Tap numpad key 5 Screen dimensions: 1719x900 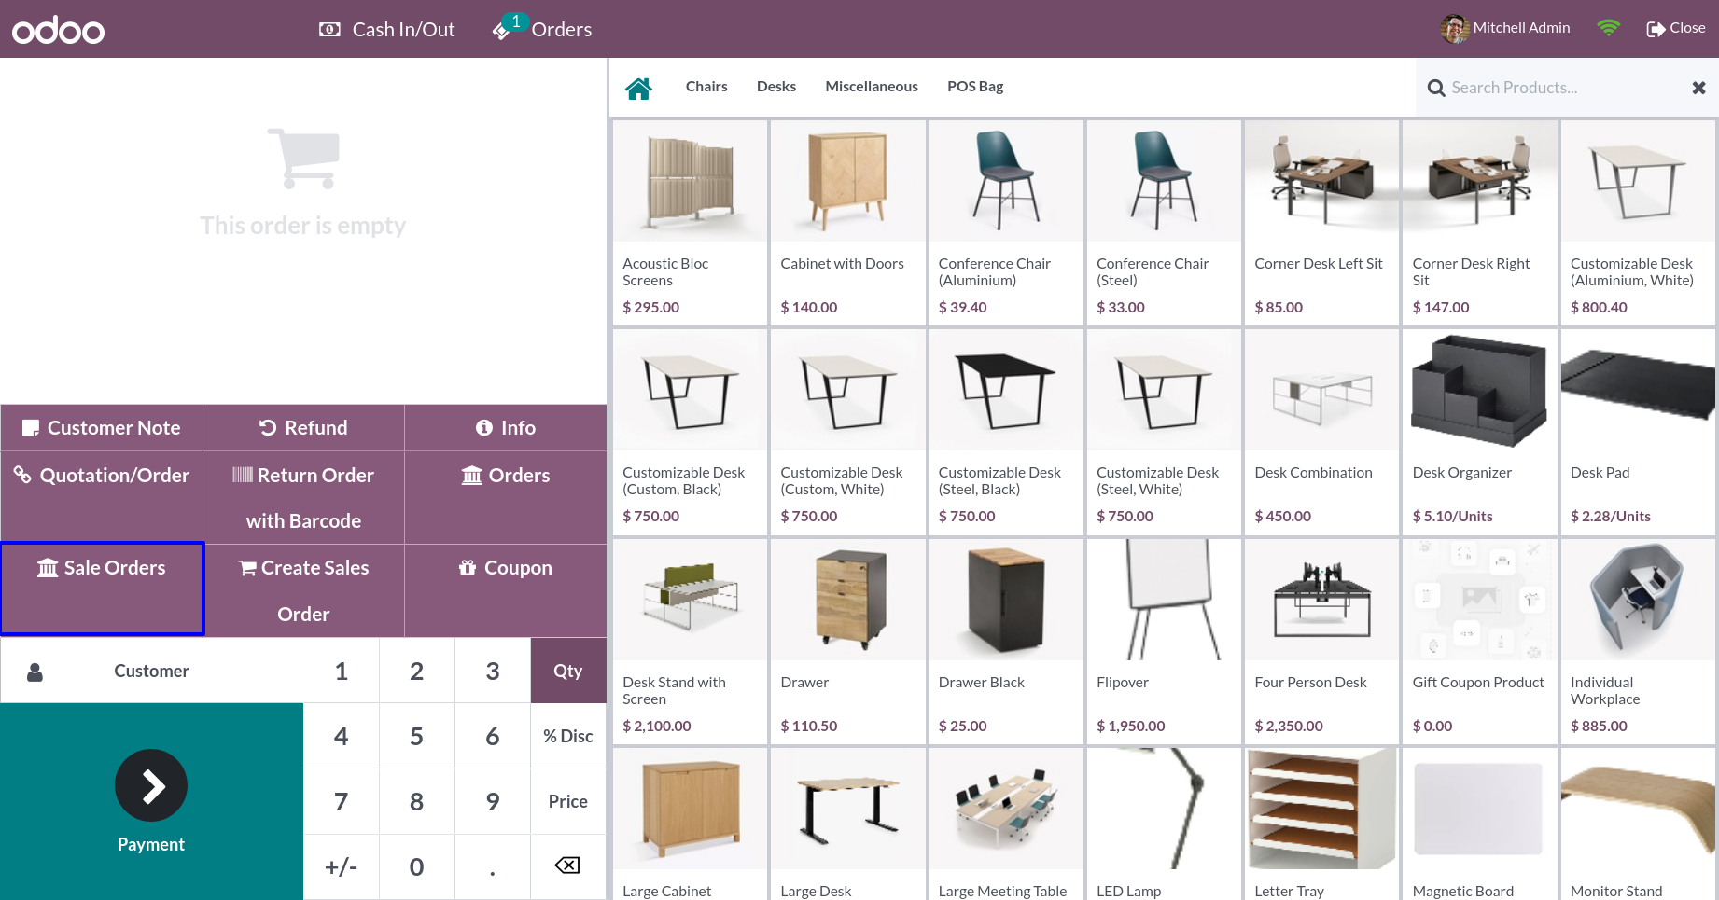(x=417, y=736)
